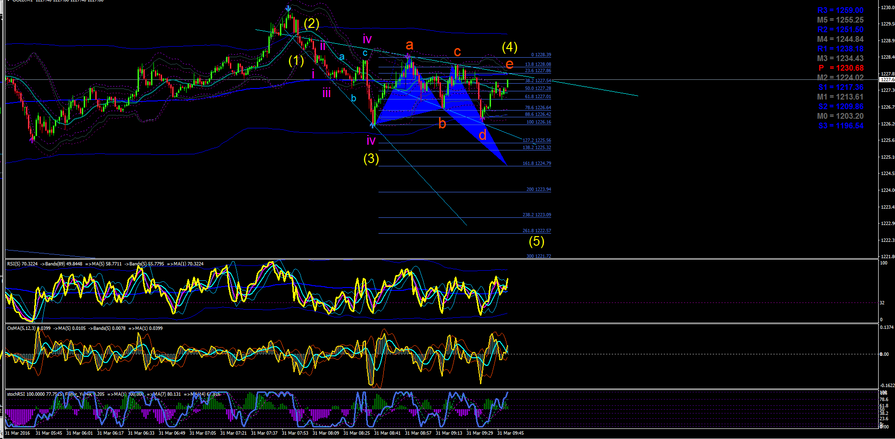Click the M1 = 1213.61 midpoint label
The height and width of the screenshot is (439, 895).
click(840, 97)
